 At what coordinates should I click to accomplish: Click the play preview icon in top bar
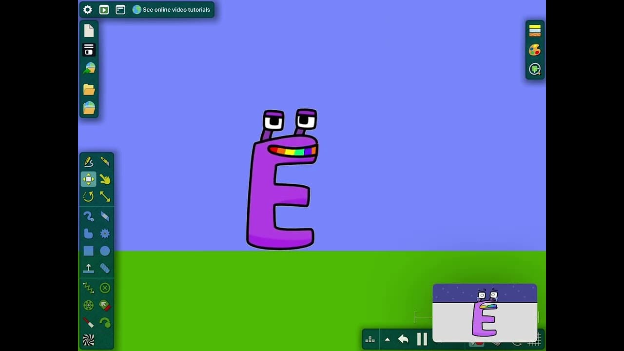click(x=104, y=10)
